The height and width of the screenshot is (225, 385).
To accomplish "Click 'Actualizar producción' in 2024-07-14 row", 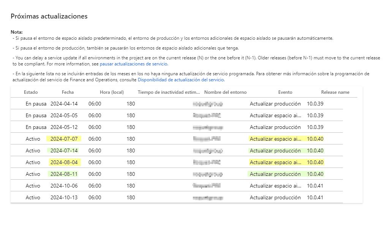I will pos(275,151).
